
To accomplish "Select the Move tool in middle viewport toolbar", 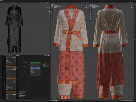I will tap(52, 10).
